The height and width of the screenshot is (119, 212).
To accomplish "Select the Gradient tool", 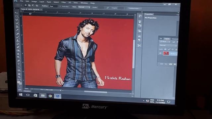I will 18,51.
